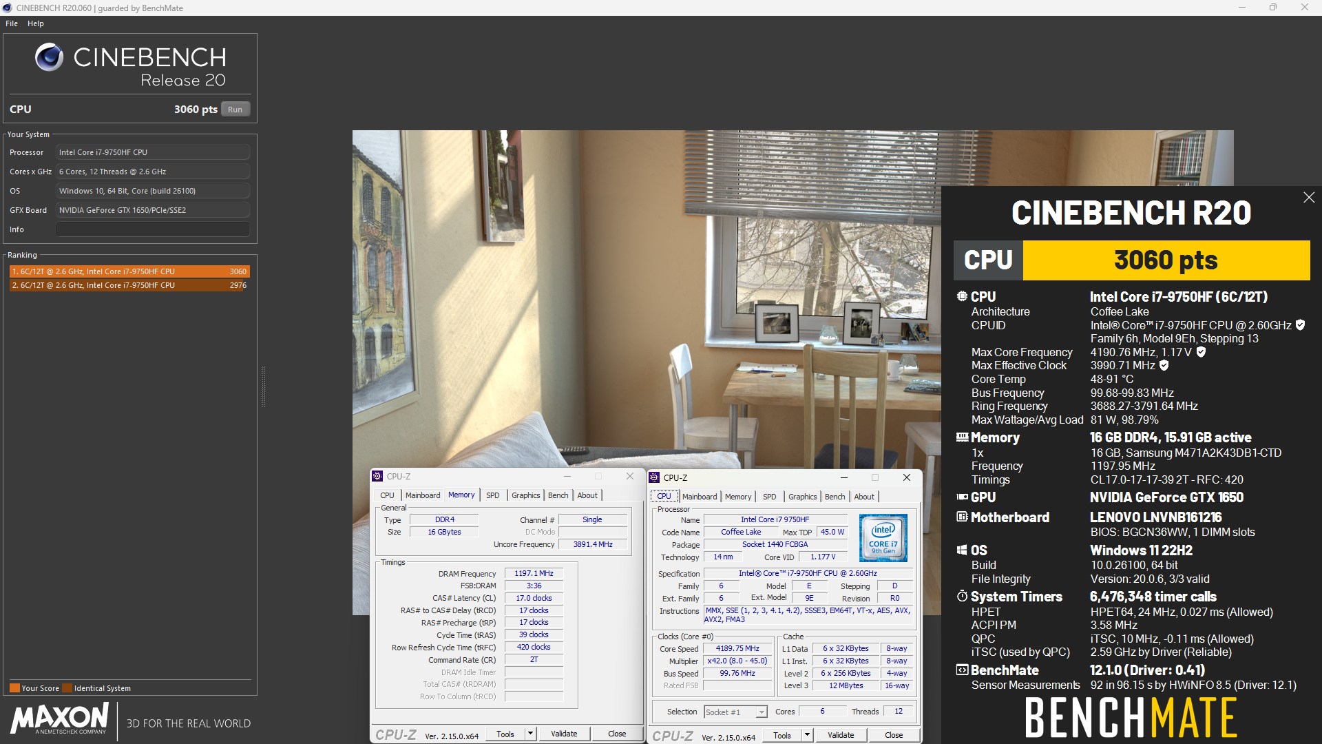Open SPD tab in right CPU-Z
The image size is (1322, 744).
tap(770, 497)
